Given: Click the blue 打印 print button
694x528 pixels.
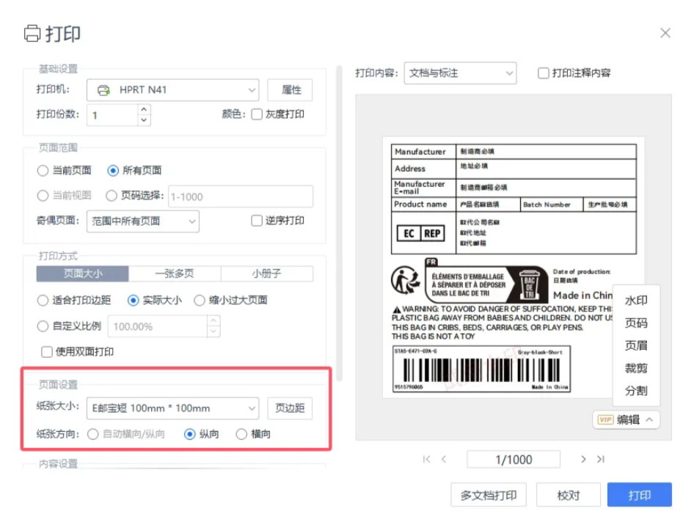Looking at the screenshot, I should click(x=640, y=495).
